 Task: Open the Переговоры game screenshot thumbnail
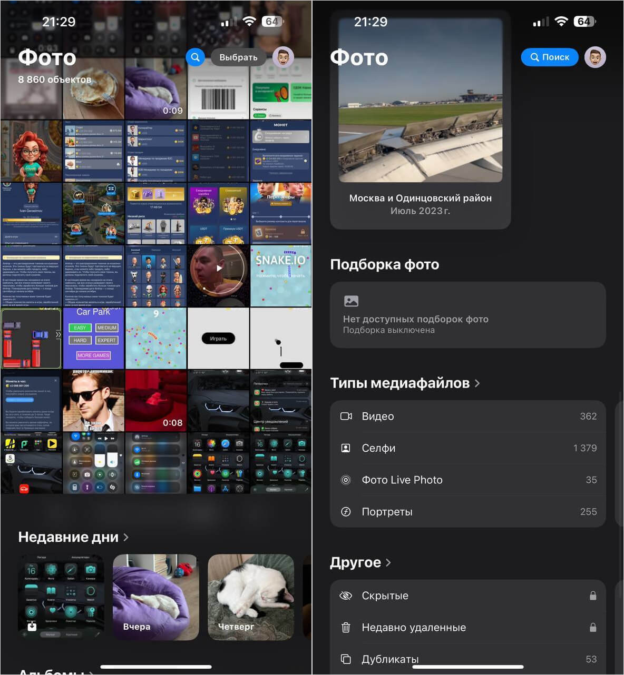click(281, 213)
